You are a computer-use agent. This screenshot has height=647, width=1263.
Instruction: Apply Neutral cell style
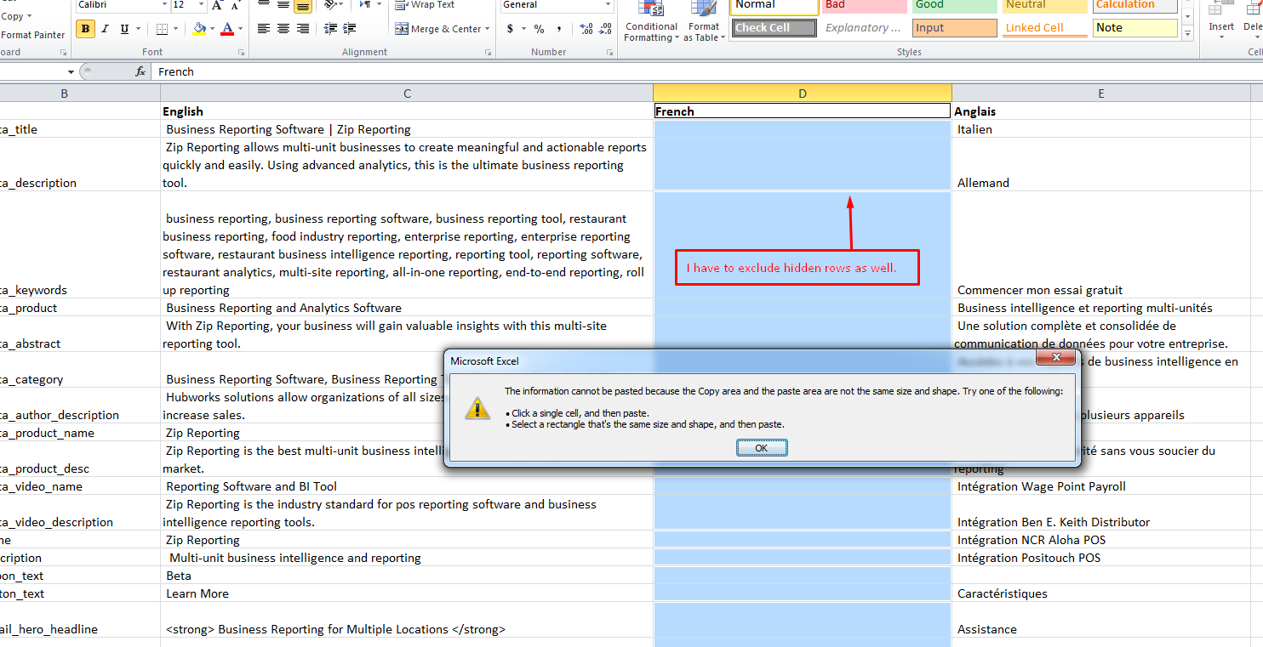click(1045, 5)
